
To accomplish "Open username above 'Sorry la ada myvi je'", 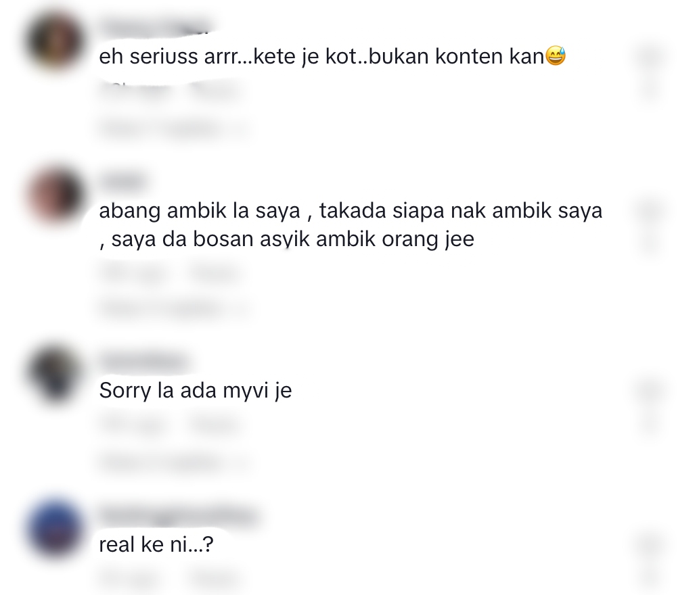I will click(143, 362).
